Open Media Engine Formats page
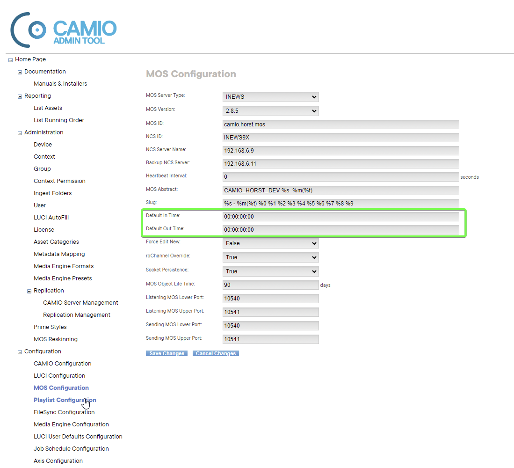The width and height of the screenshot is (514, 468). [x=64, y=266]
